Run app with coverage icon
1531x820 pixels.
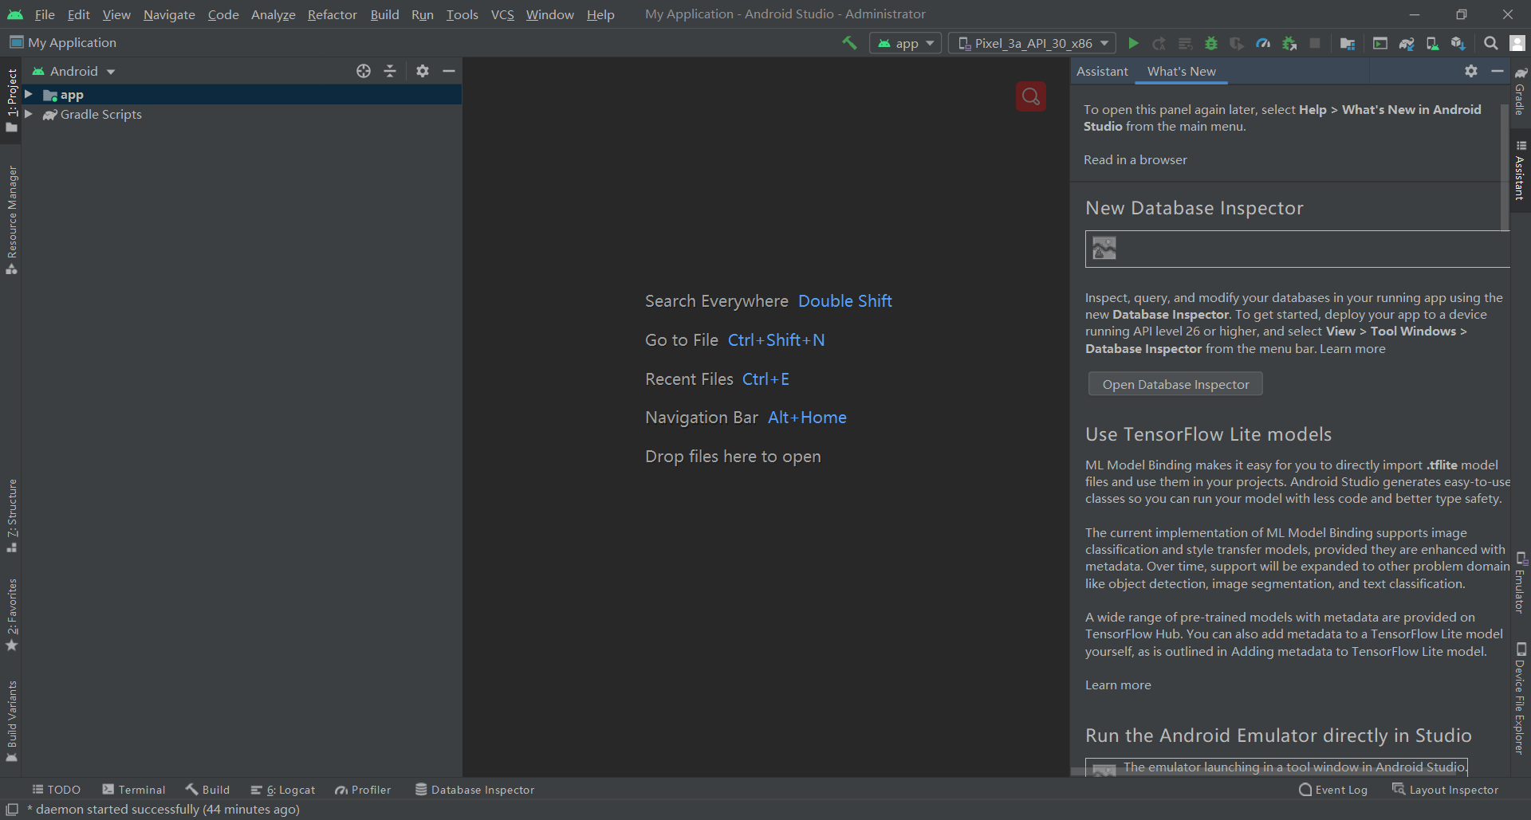pos(1237,43)
